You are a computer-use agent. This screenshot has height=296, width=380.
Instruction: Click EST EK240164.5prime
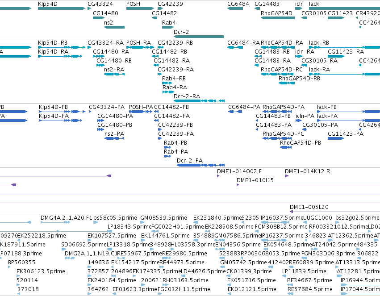tap(112, 280)
